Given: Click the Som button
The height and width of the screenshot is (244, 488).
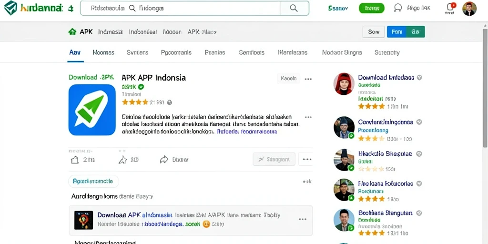Looking at the screenshot, I should [374, 32].
